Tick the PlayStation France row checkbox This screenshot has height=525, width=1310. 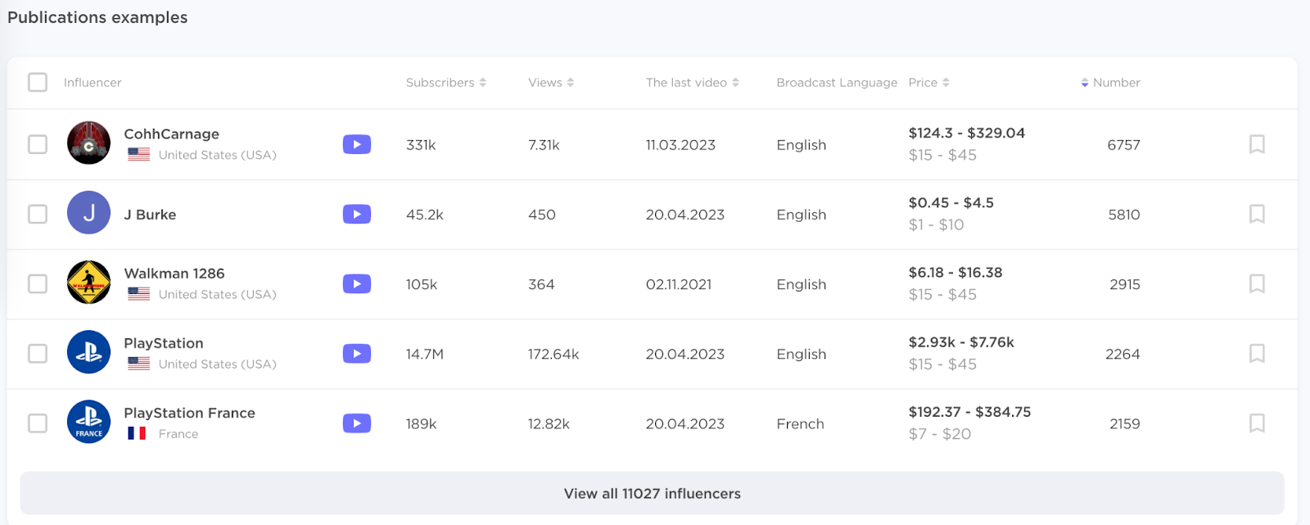(38, 423)
